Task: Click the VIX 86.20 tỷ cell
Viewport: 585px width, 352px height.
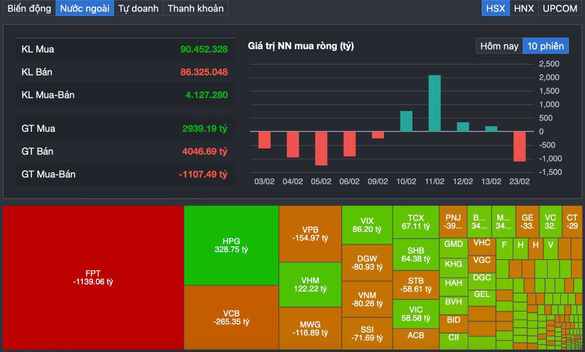Action: tap(367, 224)
